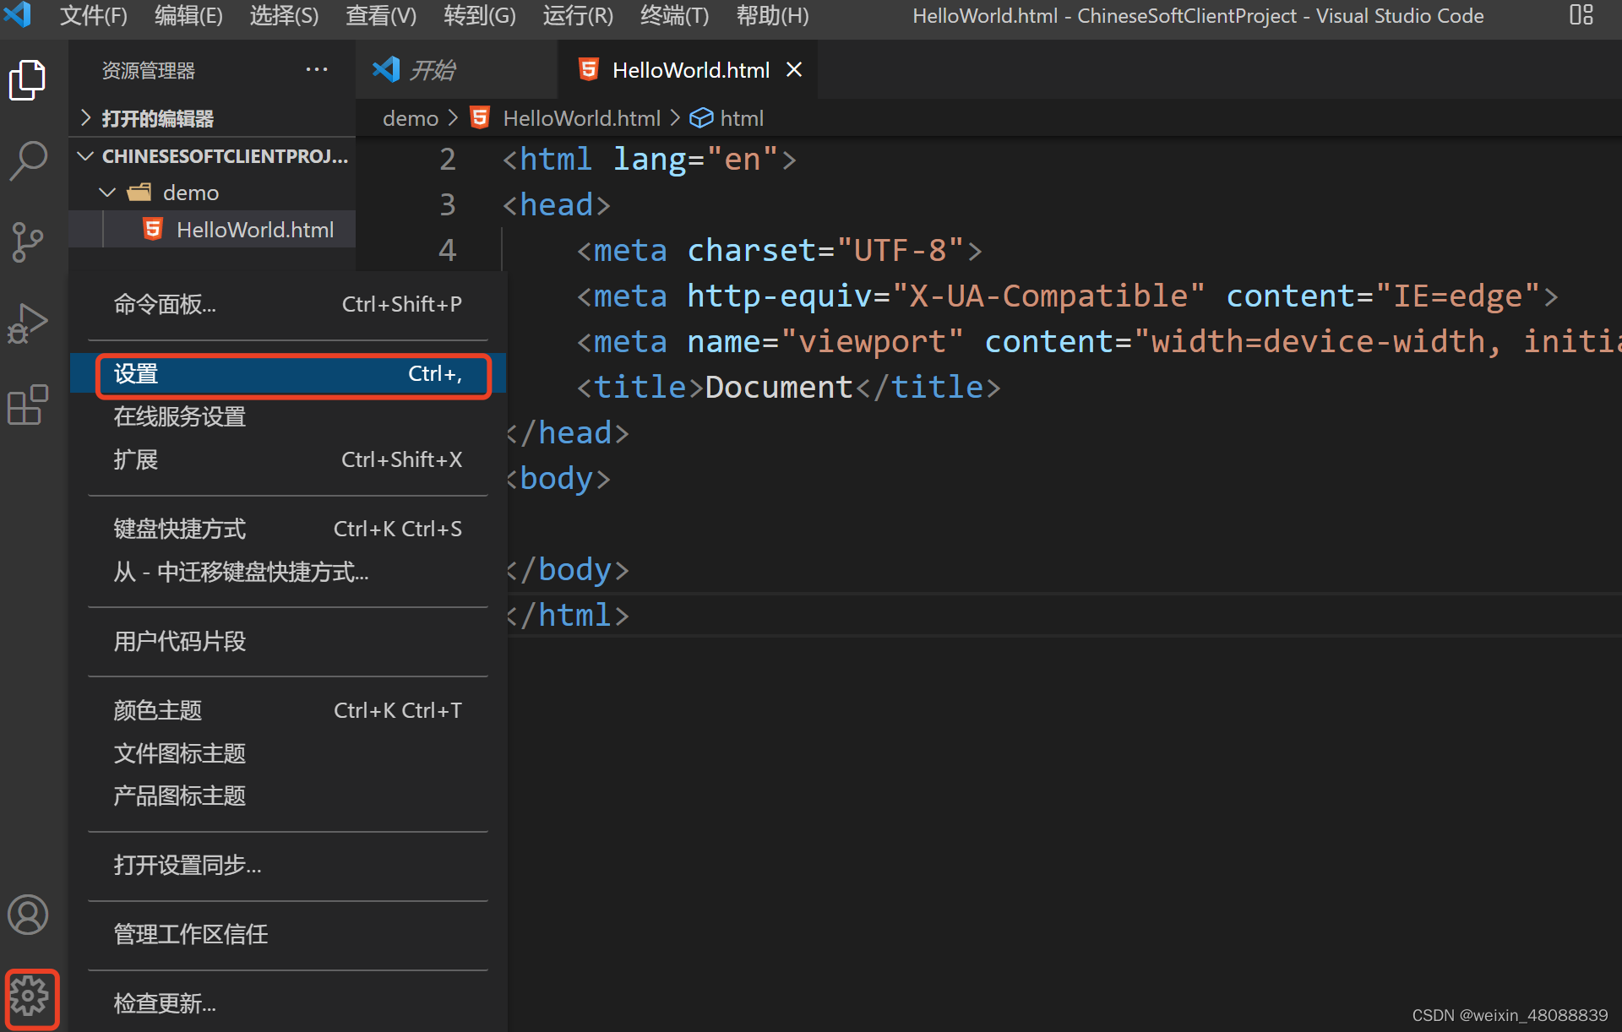Open the 选择(S) menu

(x=284, y=15)
